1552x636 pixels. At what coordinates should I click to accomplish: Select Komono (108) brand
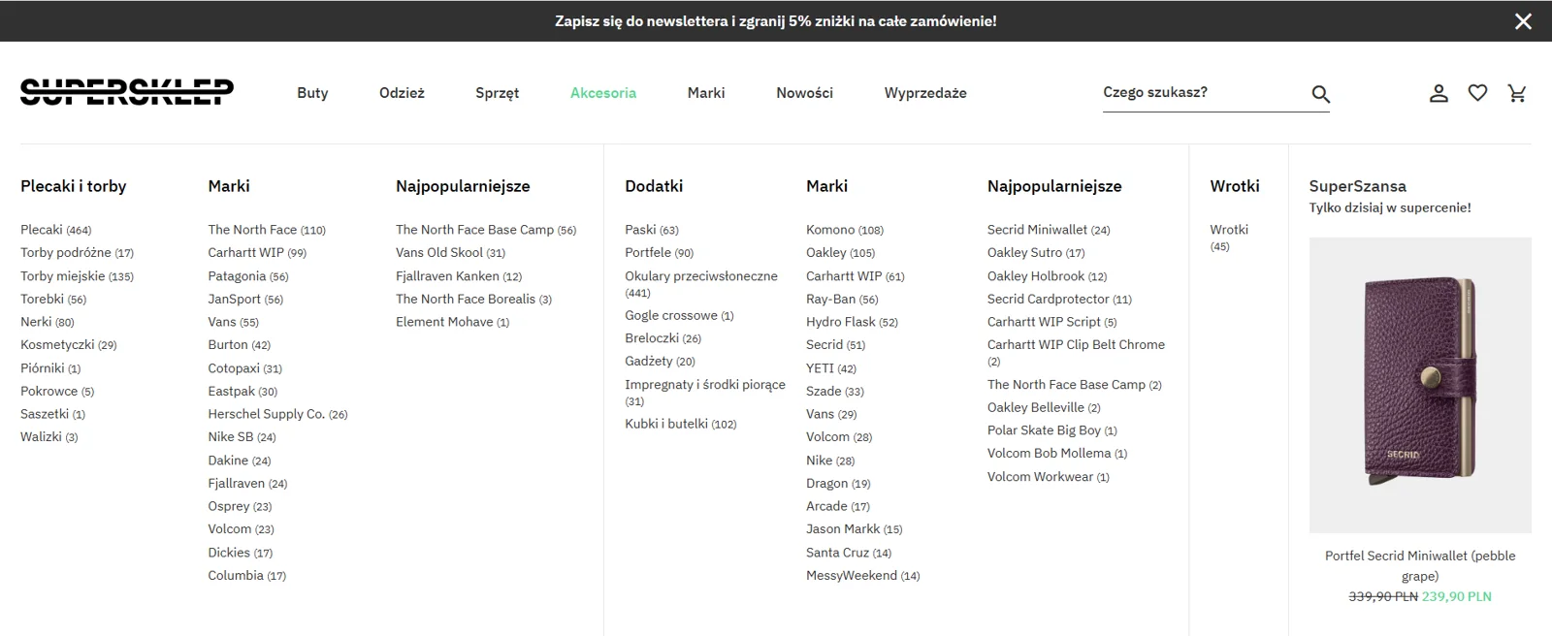(845, 230)
